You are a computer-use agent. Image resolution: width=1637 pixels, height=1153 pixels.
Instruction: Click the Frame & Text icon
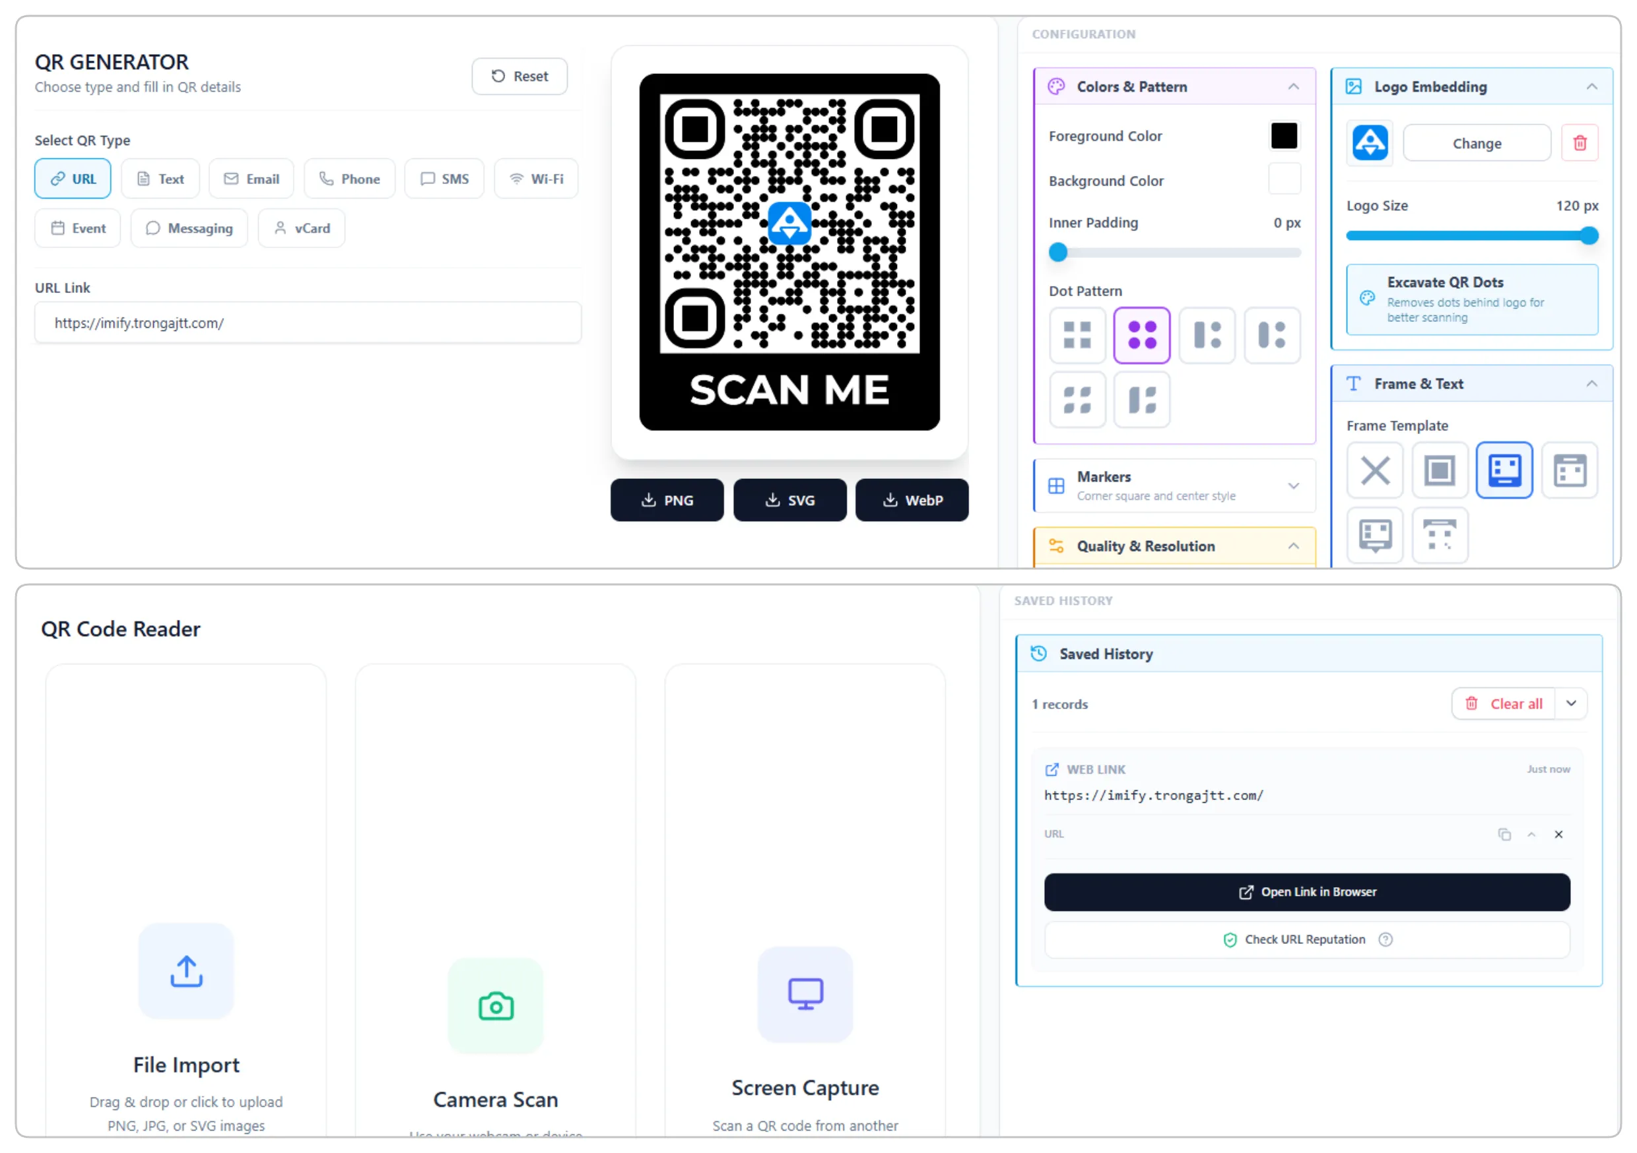[1353, 384]
